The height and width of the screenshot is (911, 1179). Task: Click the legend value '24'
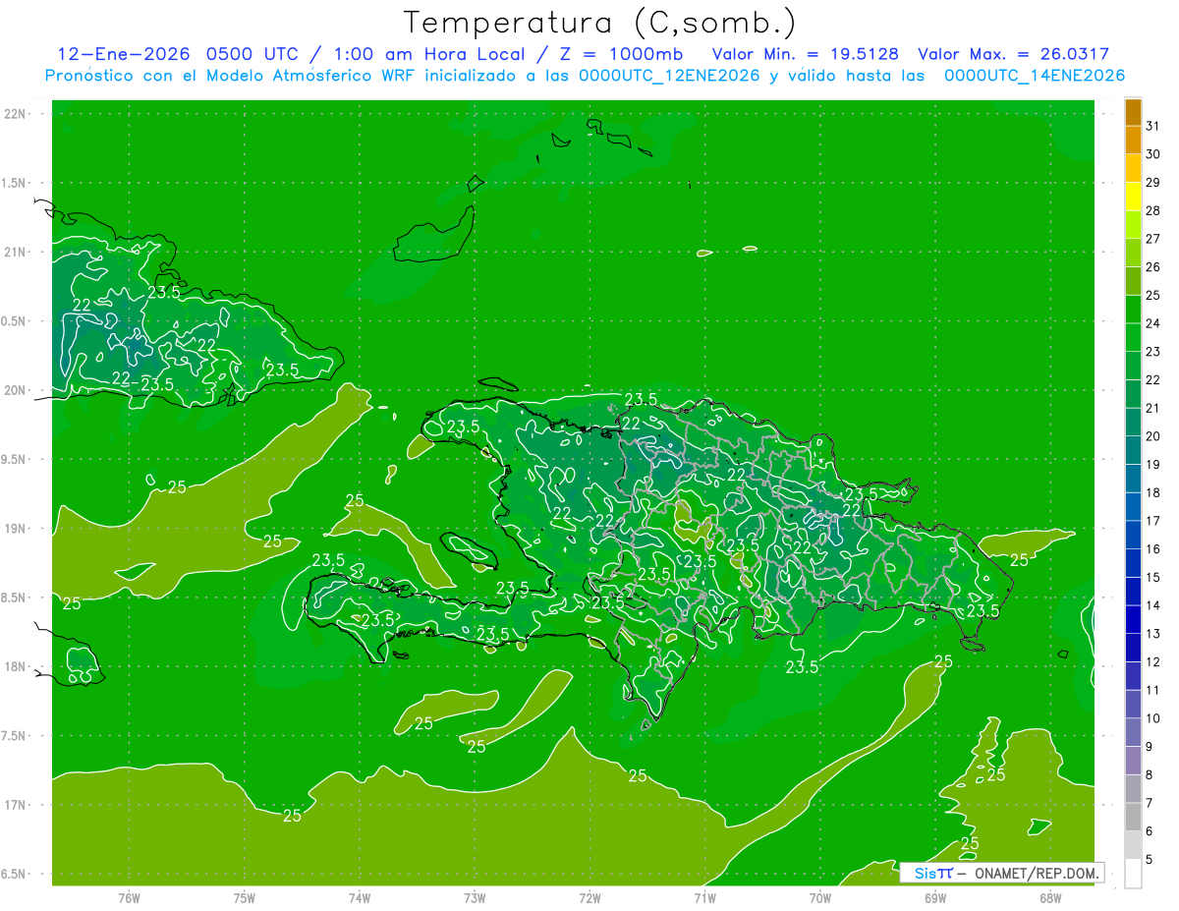pos(1152,323)
